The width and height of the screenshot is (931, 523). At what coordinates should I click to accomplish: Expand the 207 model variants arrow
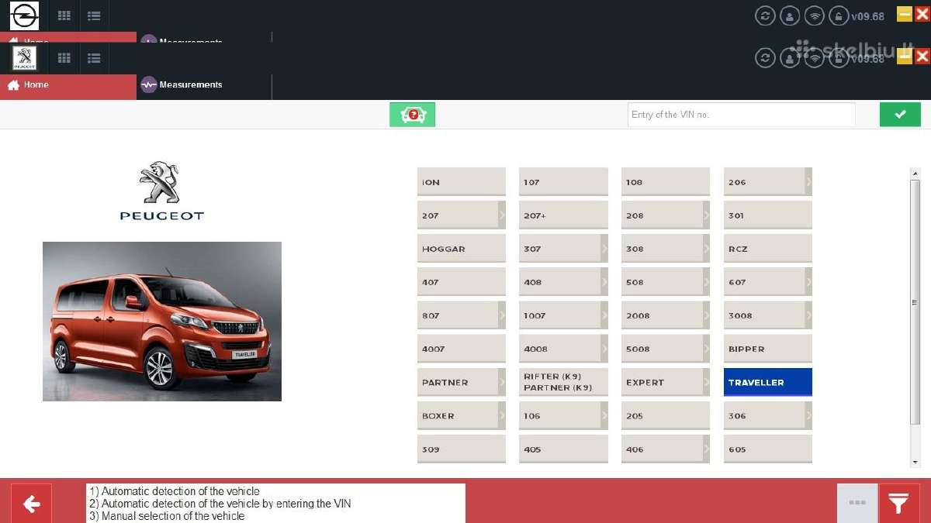(x=502, y=215)
